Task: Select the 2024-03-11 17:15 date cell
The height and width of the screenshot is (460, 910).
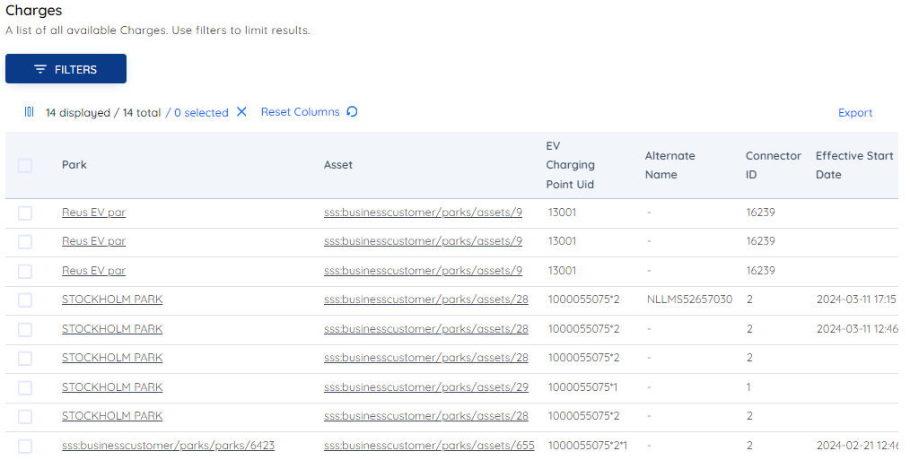Action: pyautogui.click(x=856, y=299)
